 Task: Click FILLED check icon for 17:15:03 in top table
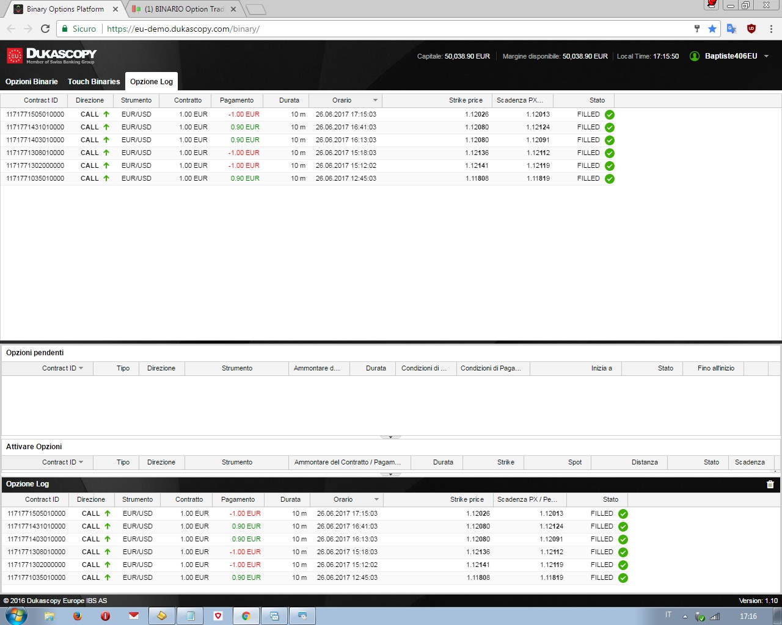click(x=610, y=115)
